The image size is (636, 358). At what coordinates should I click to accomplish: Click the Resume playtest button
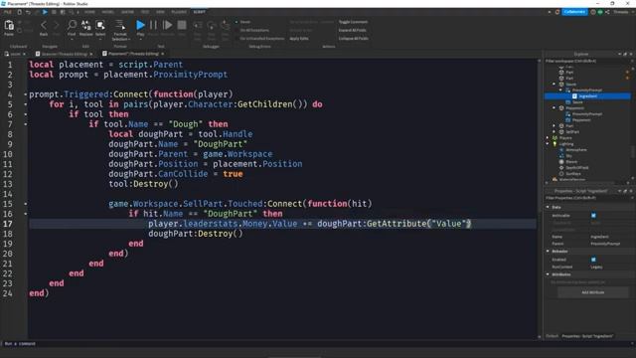coord(167,25)
